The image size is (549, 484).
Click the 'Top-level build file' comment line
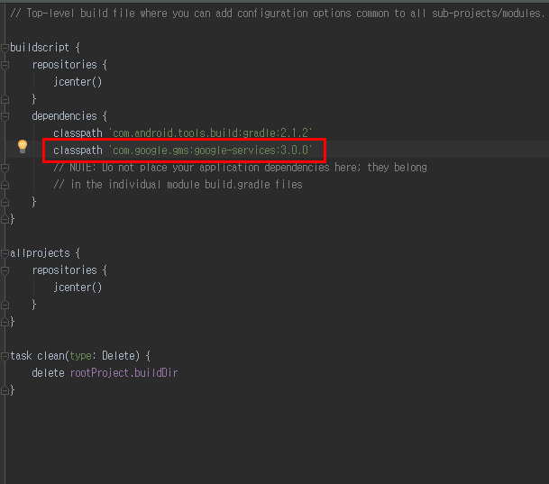pos(278,14)
